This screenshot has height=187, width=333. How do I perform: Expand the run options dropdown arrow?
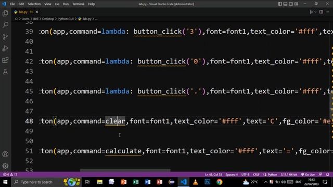[x=315, y=12]
